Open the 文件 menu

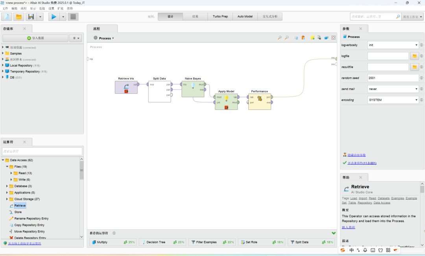5,8
